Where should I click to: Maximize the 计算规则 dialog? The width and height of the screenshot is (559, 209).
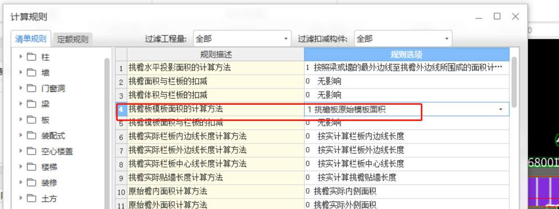497,16
